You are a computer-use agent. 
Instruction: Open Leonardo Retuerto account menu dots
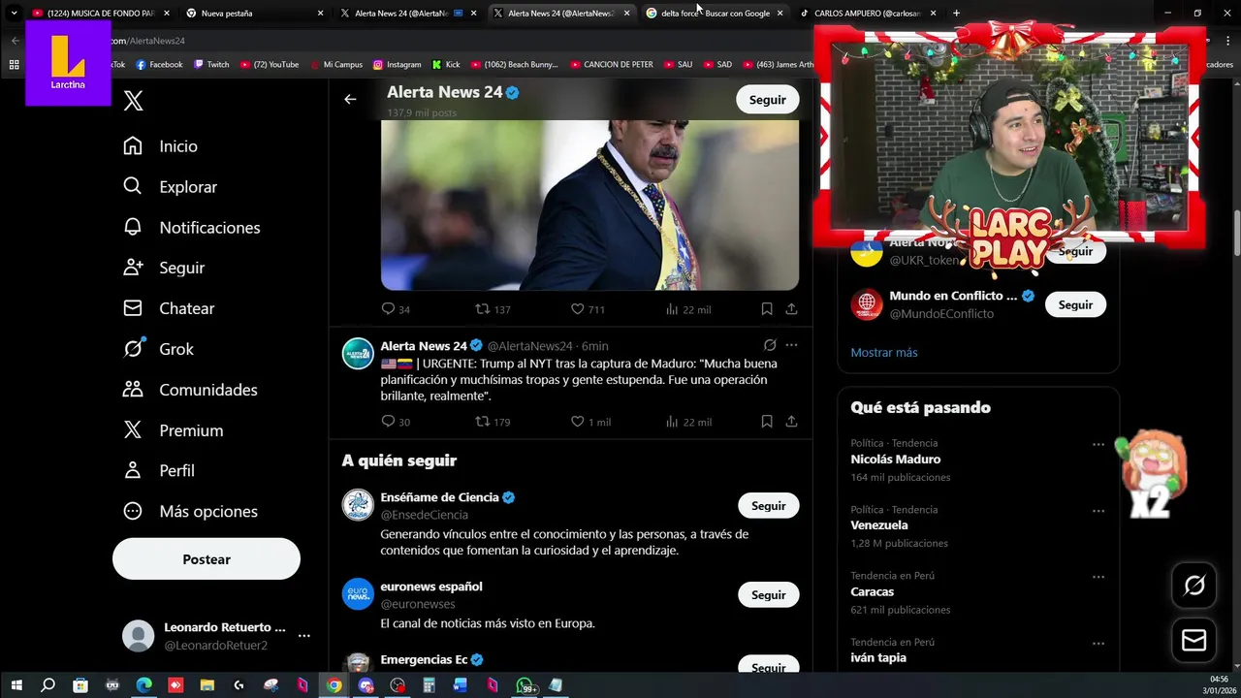coord(303,636)
